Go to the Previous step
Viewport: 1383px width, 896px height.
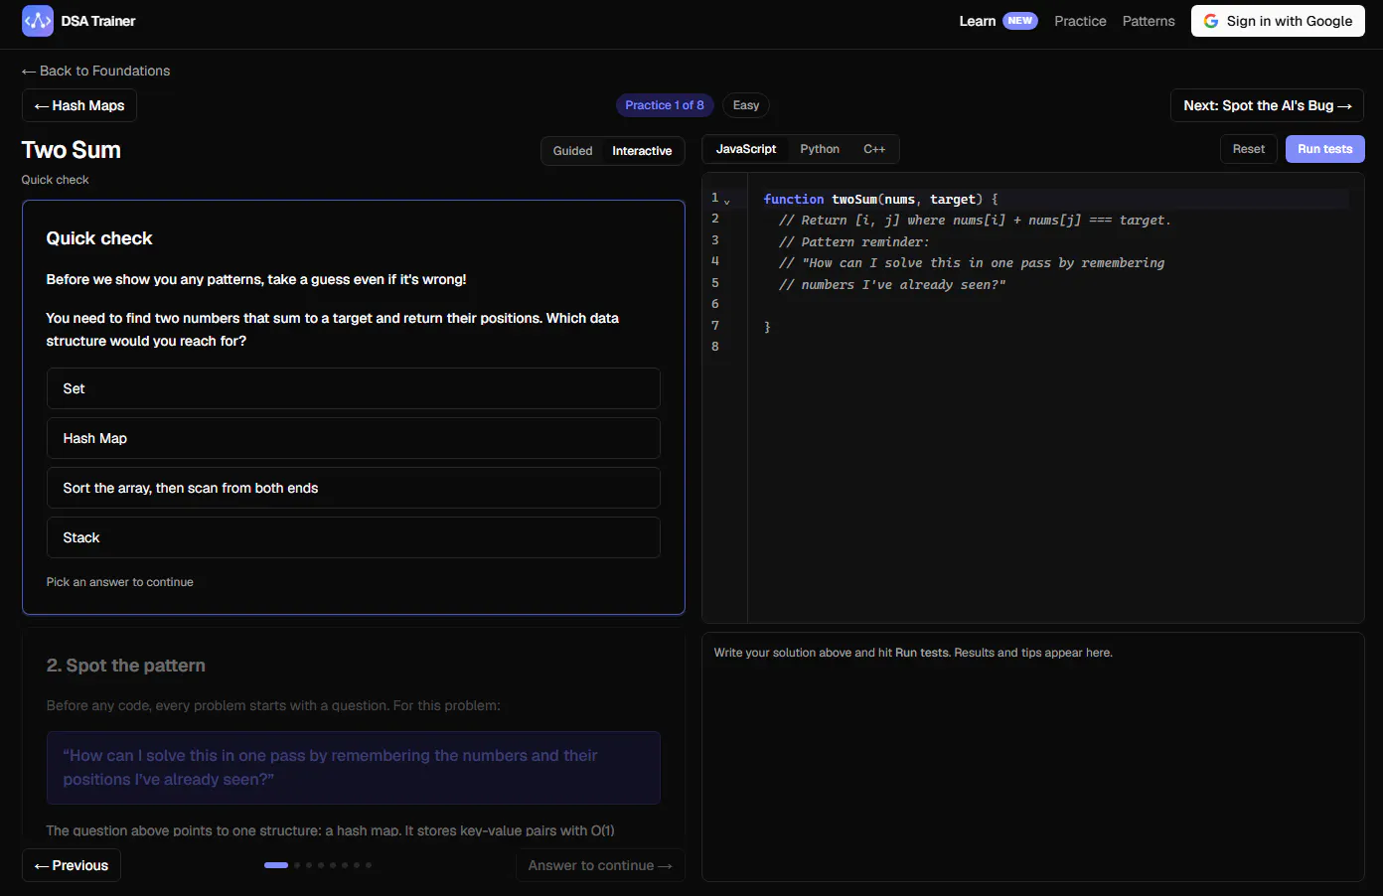(x=72, y=865)
